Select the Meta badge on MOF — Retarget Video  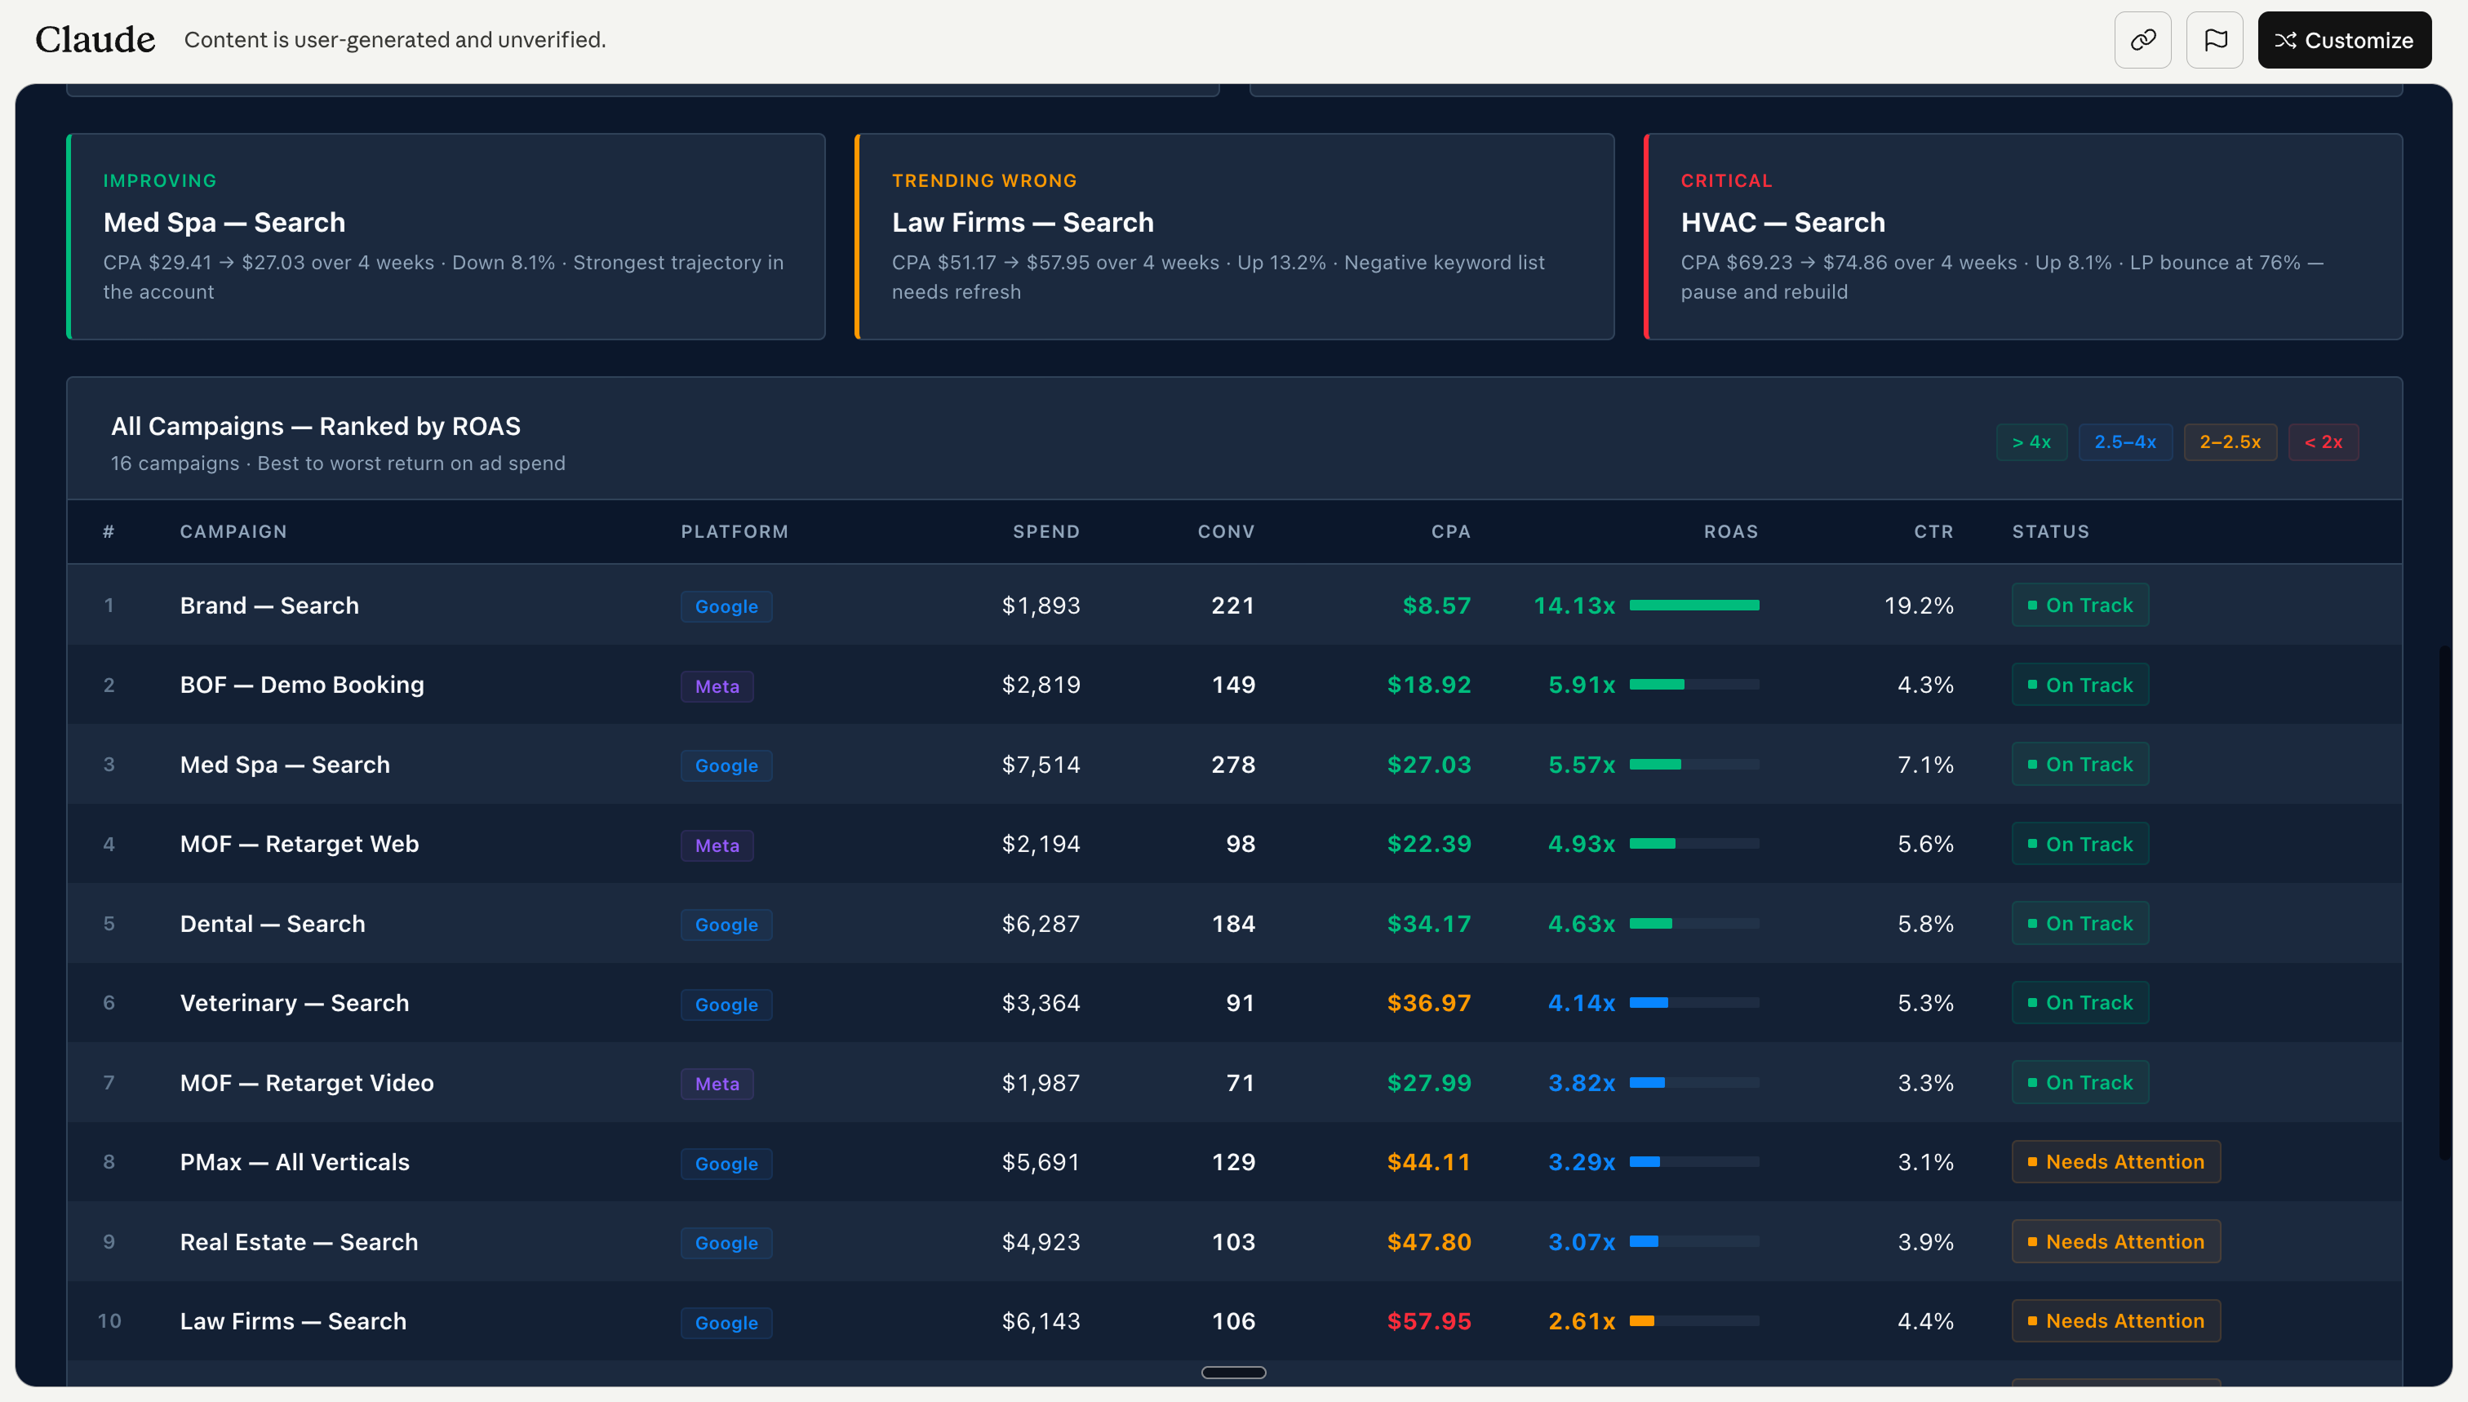click(x=717, y=1083)
